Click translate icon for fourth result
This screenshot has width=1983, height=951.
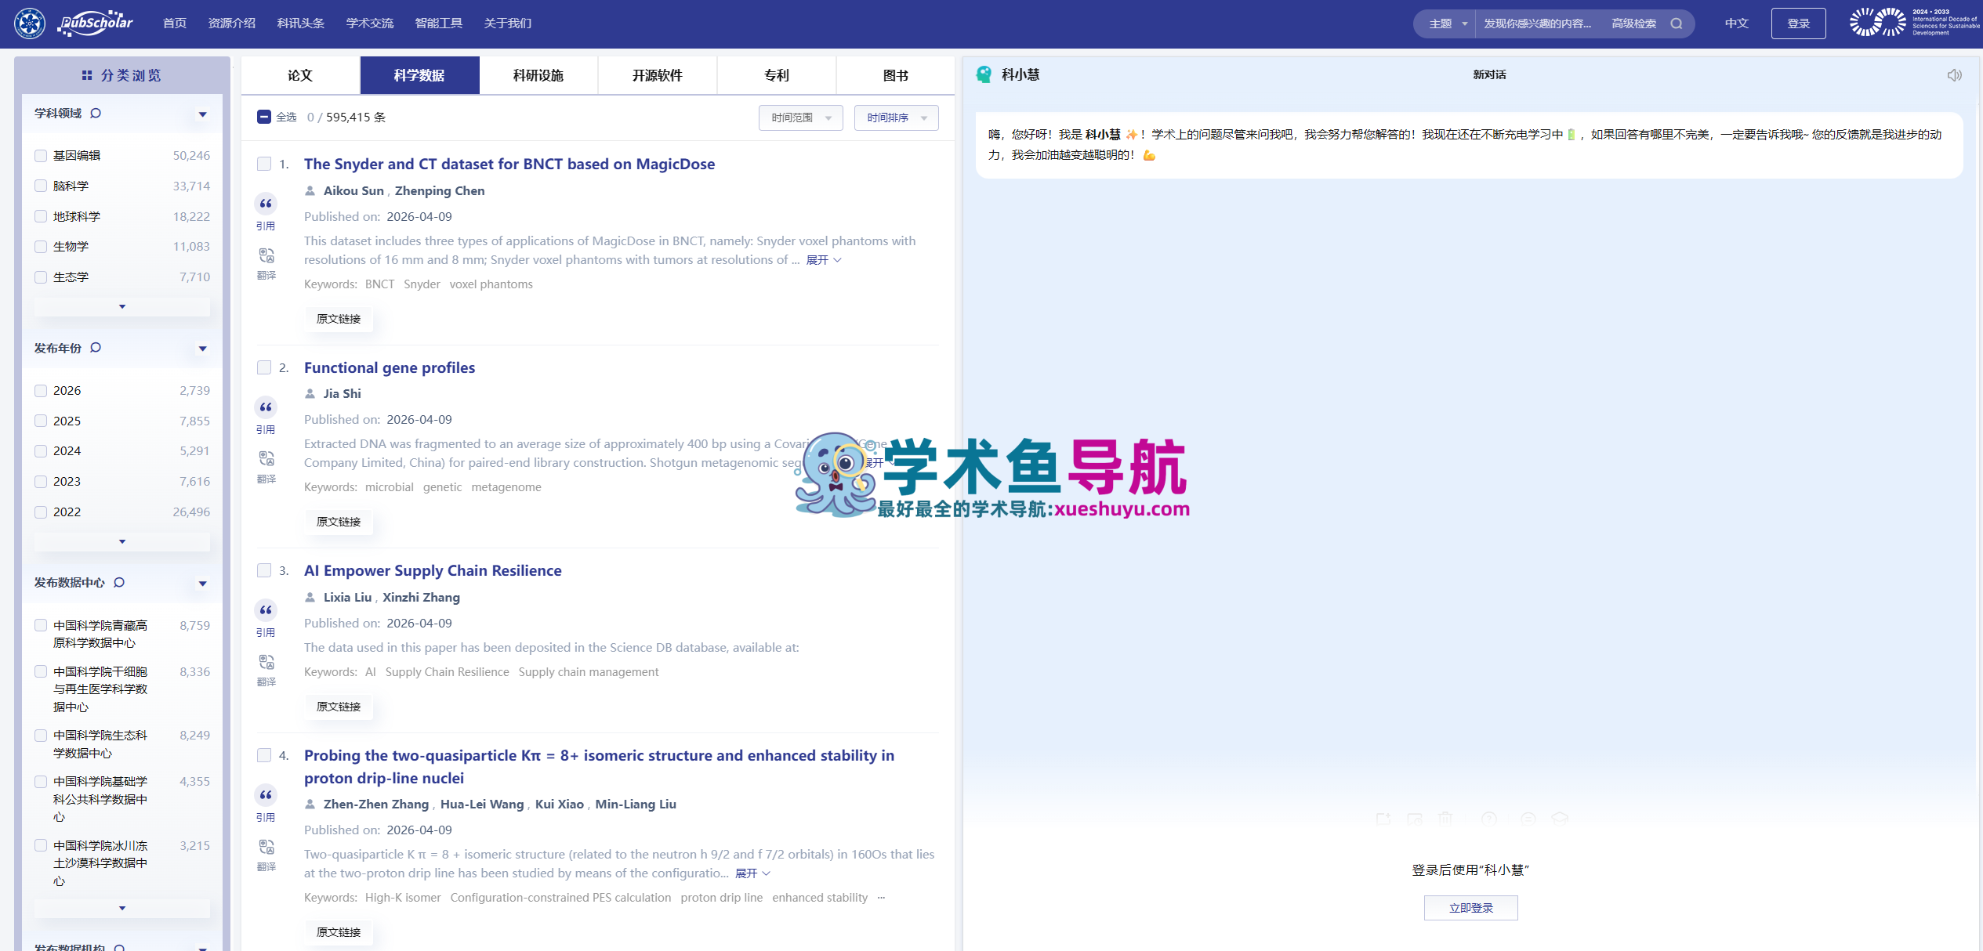266,847
